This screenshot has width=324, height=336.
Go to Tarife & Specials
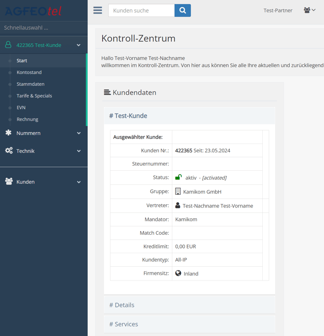34,96
